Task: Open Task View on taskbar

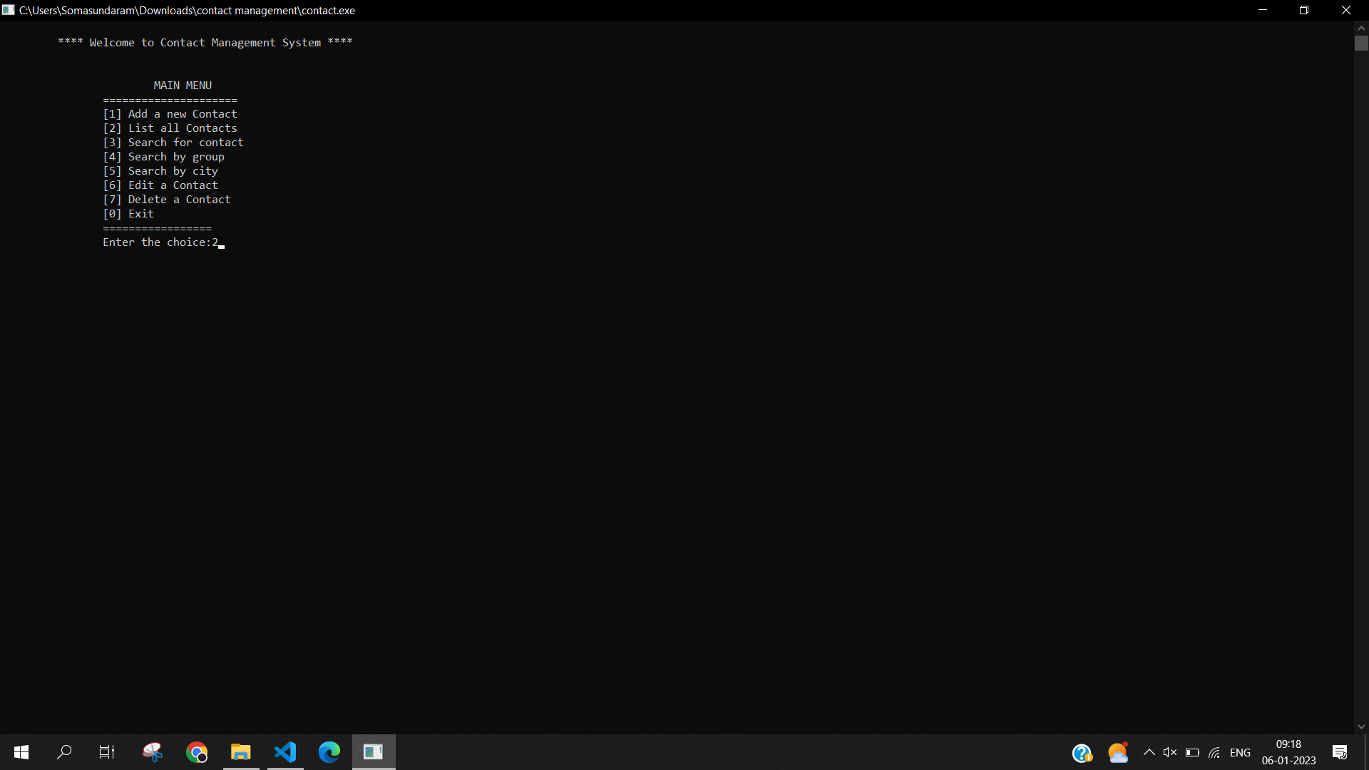Action: tap(107, 752)
